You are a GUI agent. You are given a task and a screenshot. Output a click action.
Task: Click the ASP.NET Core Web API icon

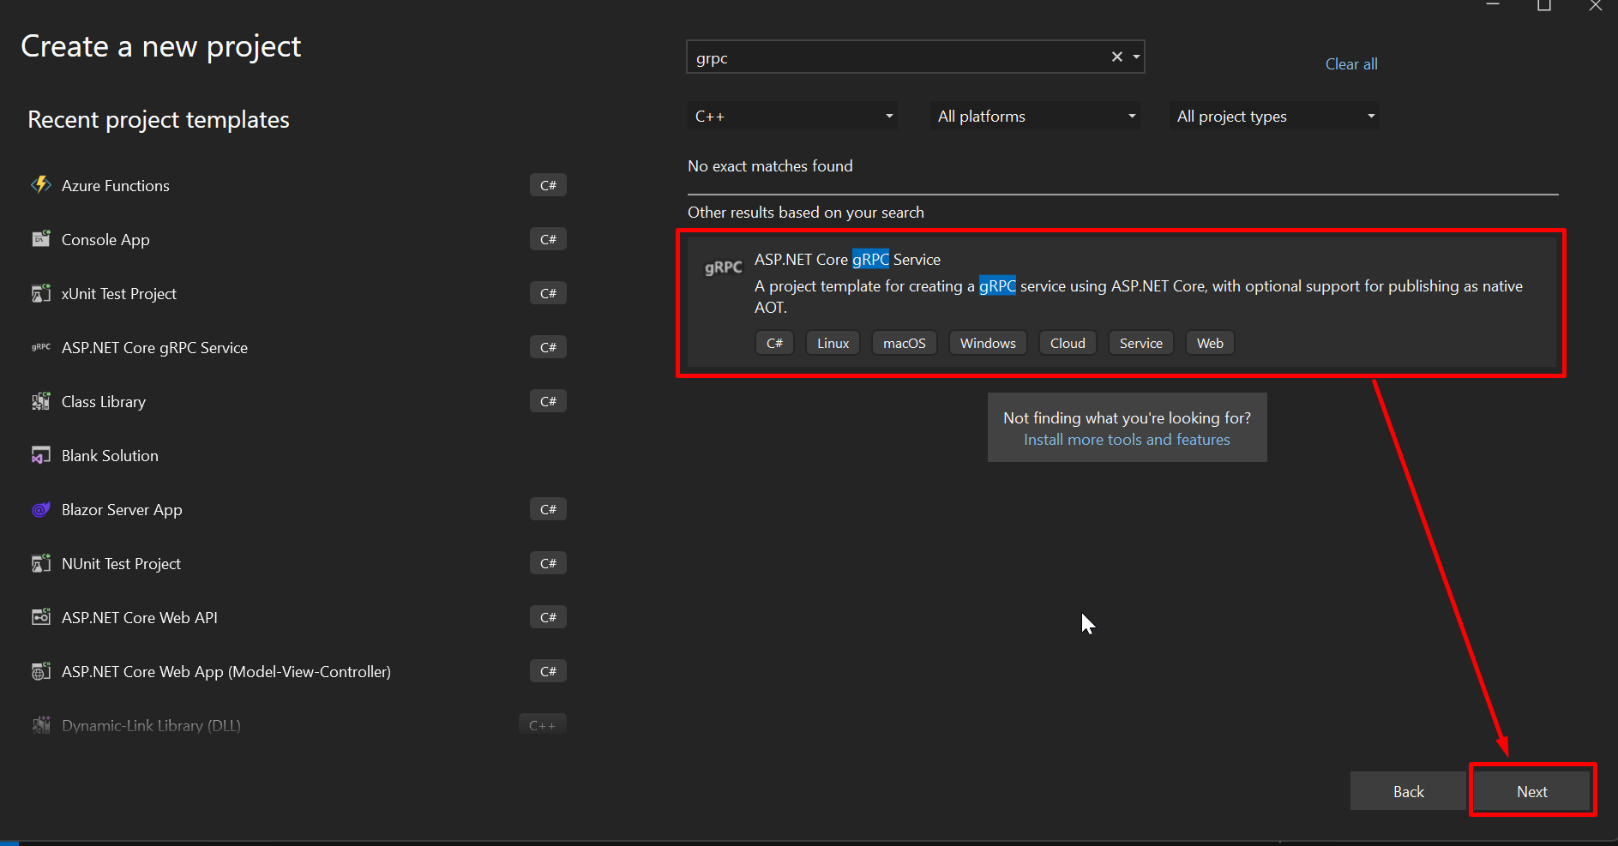[x=40, y=617]
